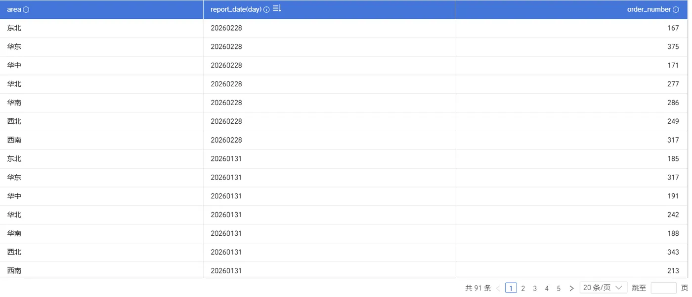
Task: Click the info icon beside order_number
Action: [676, 10]
